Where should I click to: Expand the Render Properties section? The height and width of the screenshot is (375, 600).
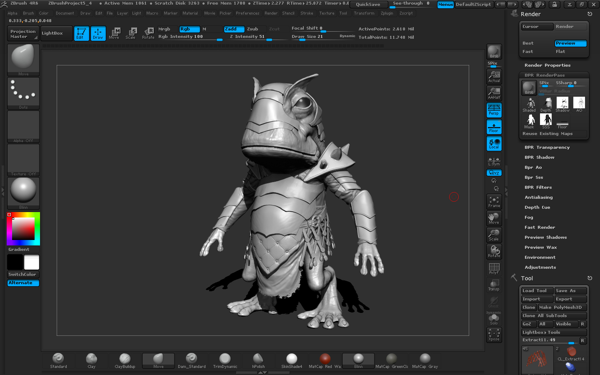pyautogui.click(x=547, y=65)
